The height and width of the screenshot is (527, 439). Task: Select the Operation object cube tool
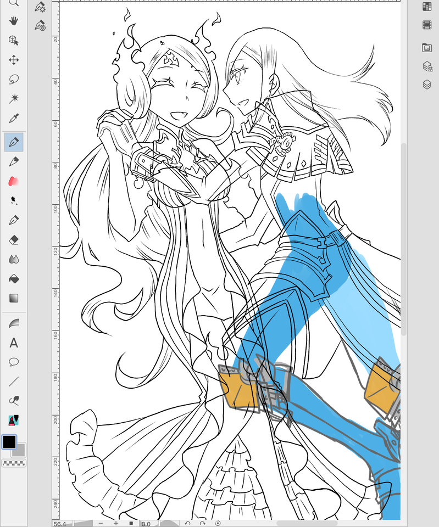tap(13, 40)
